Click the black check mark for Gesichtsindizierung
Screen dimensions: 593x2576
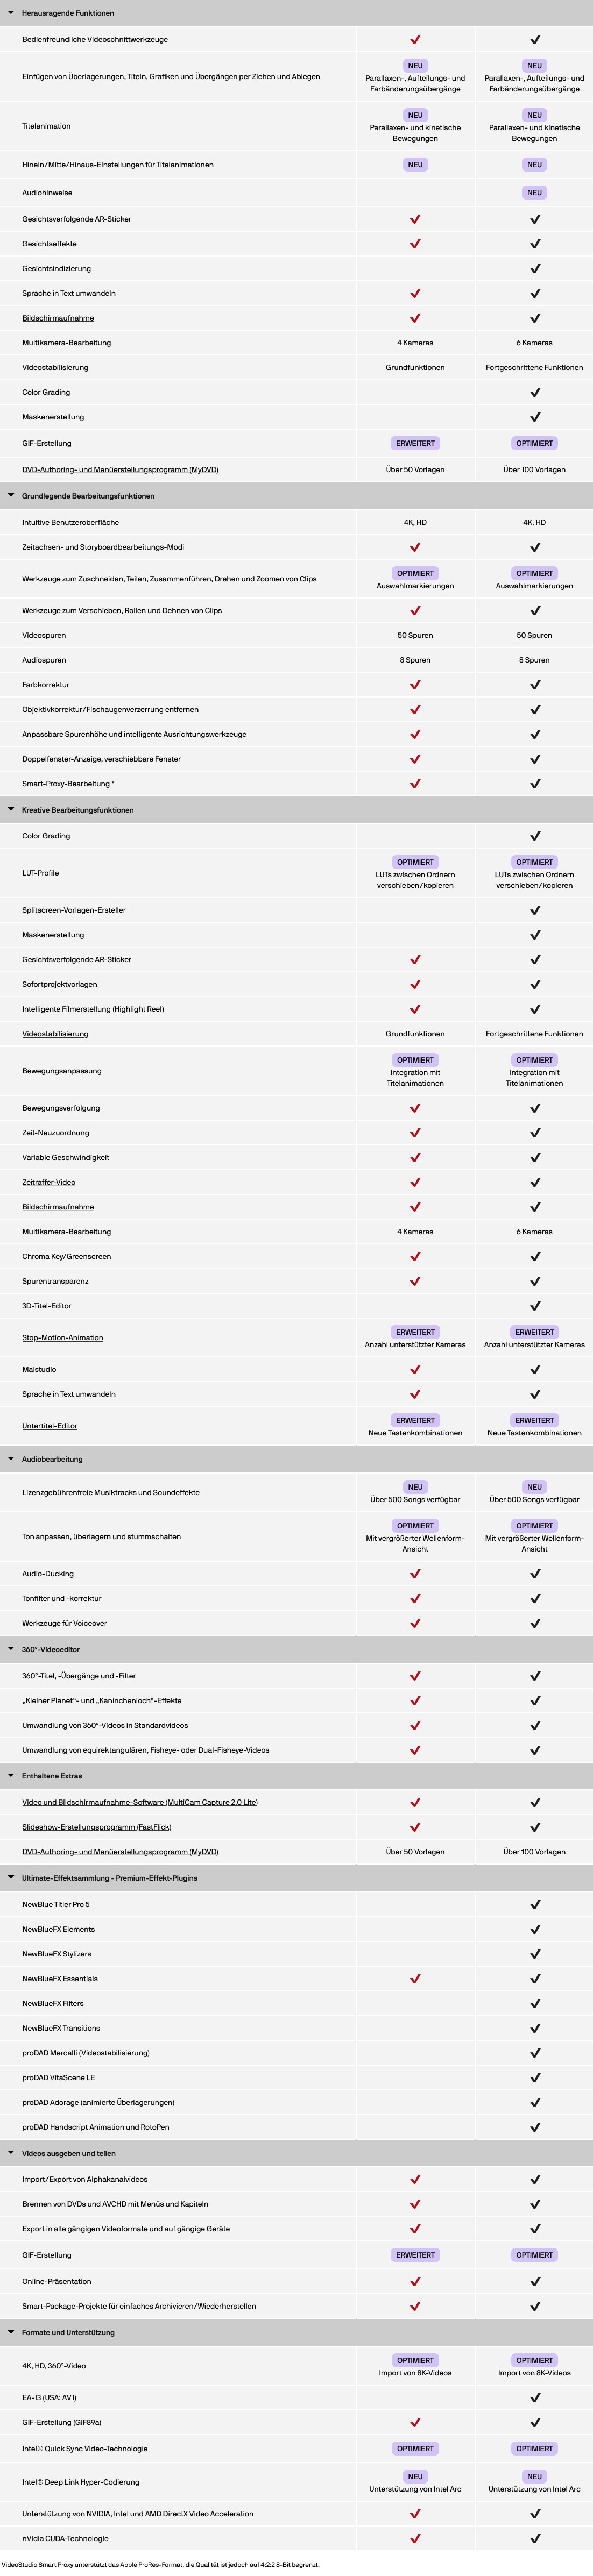pos(535,269)
